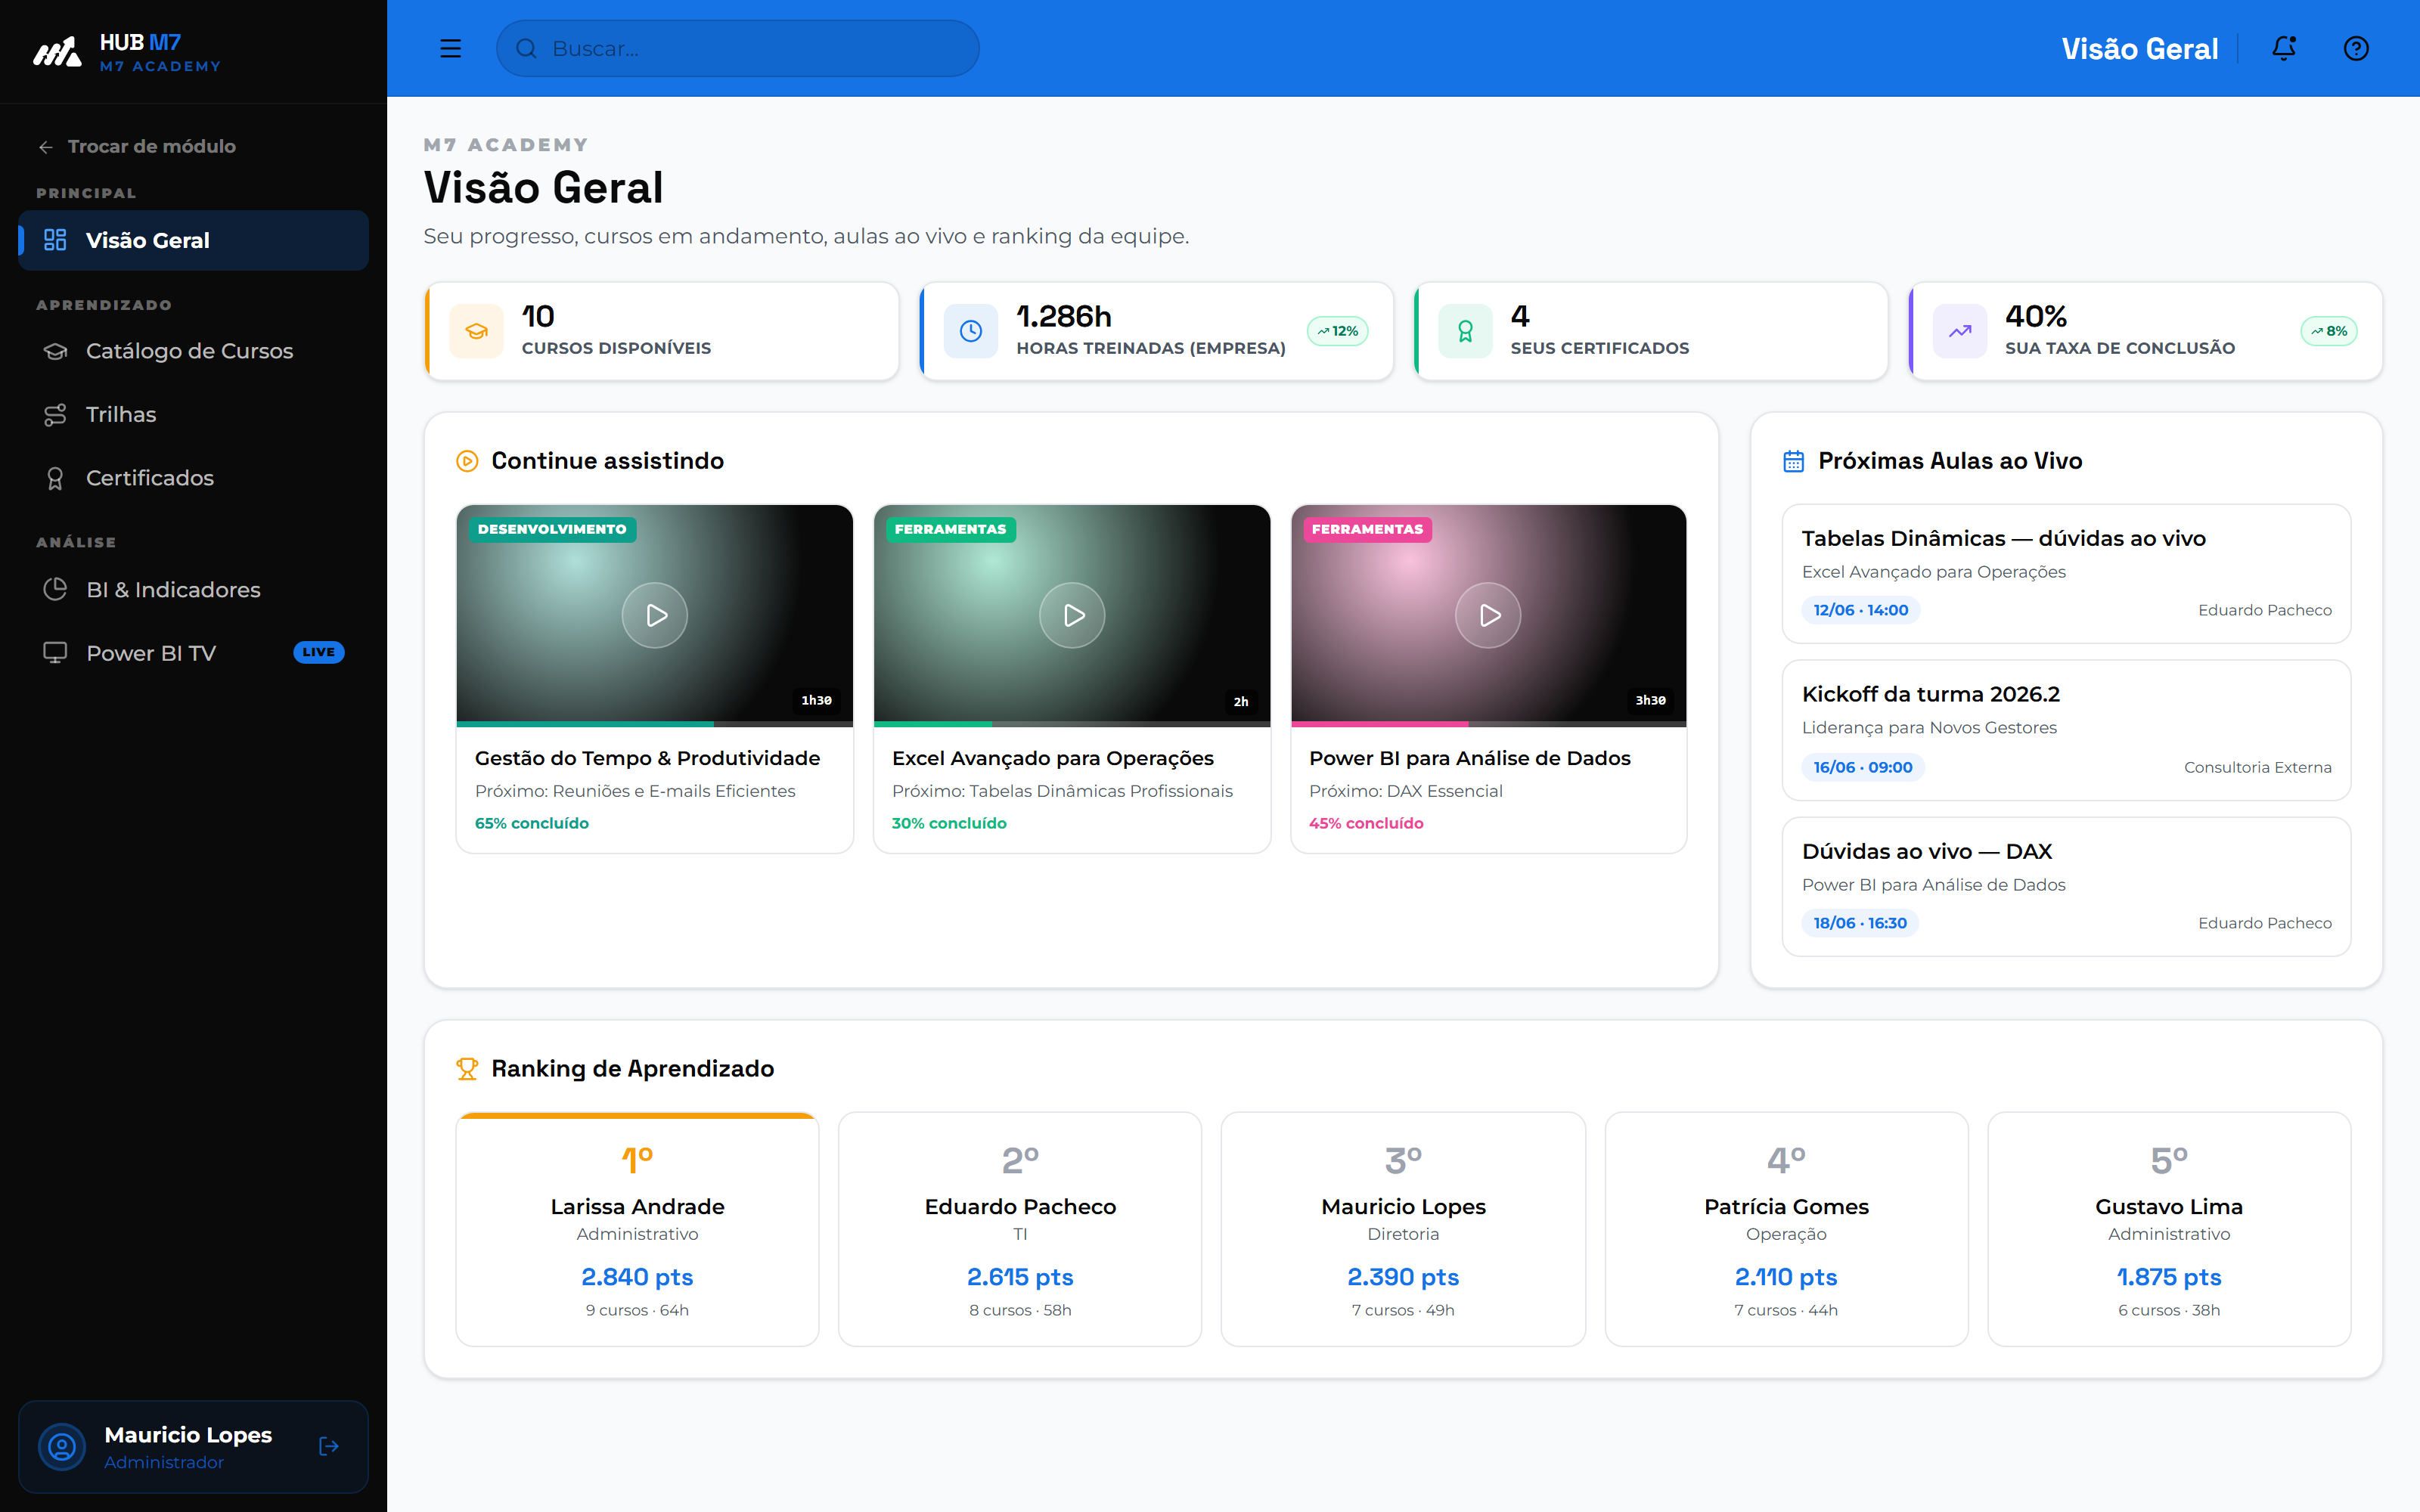This screenshot has height=1512, width=2420.
Task: Play the Power BI para Análise video
Action: [1488, 615]
